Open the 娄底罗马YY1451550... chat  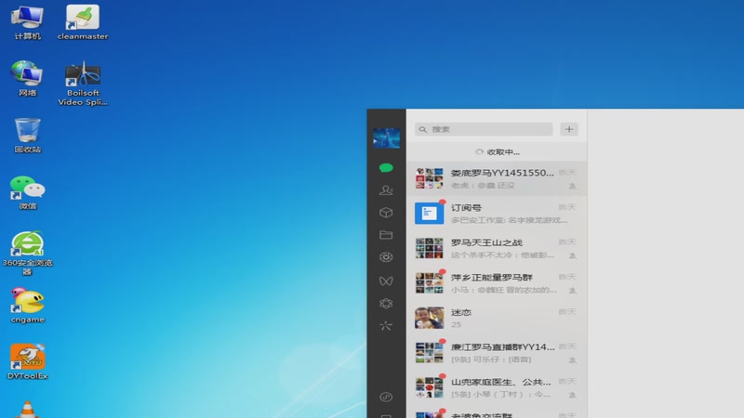pos(497,178)
